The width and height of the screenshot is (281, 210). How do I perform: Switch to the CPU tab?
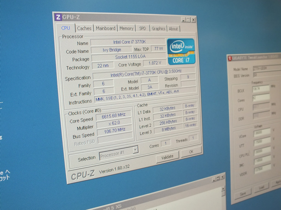pos(66,28)
